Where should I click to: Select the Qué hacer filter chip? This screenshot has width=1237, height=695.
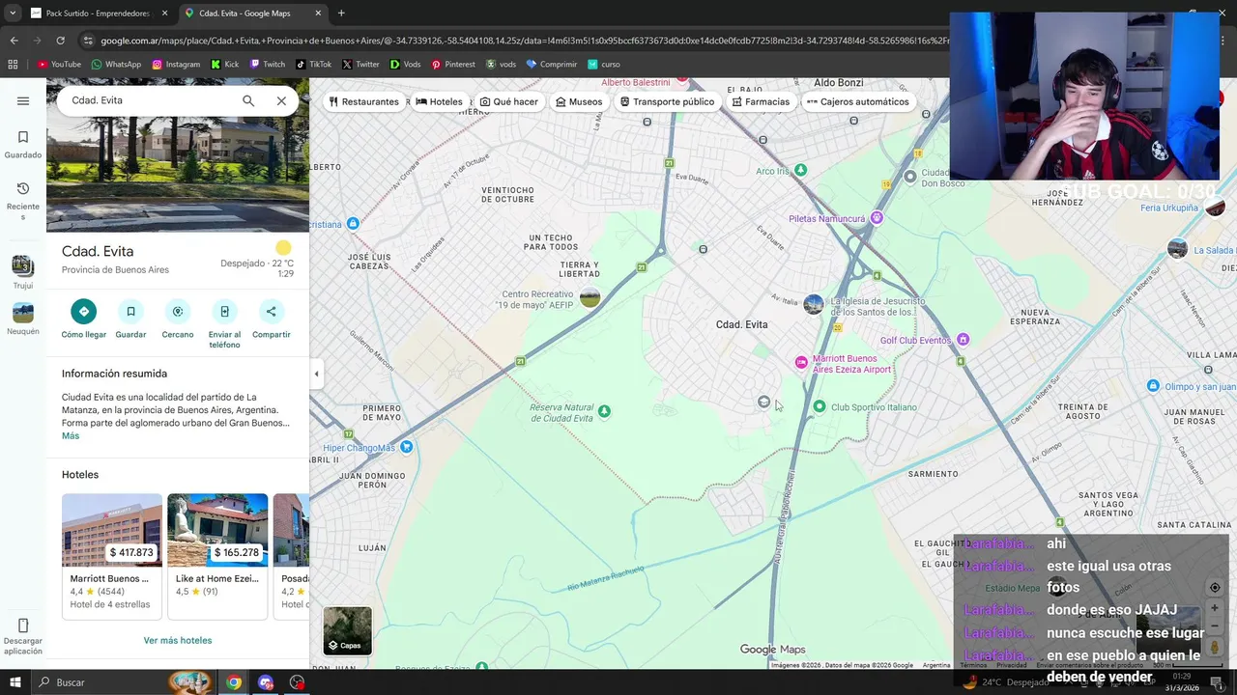click(x=509, y=101)
